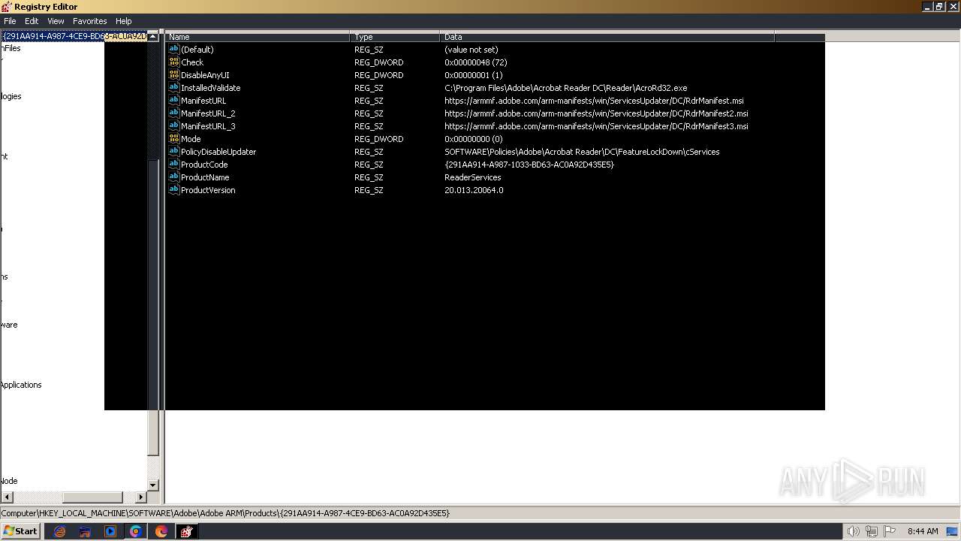Click the 8:44 AM system clock

[x=923, y=531]
